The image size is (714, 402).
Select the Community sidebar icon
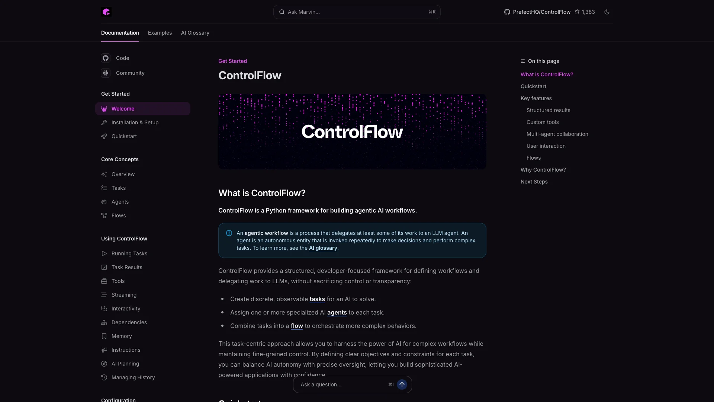(105, 73)
